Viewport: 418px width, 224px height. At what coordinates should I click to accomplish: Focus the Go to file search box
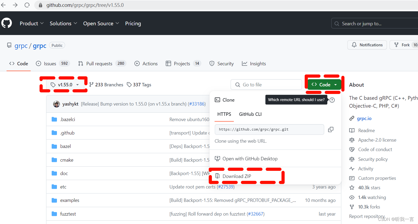(x=266, y=85)
